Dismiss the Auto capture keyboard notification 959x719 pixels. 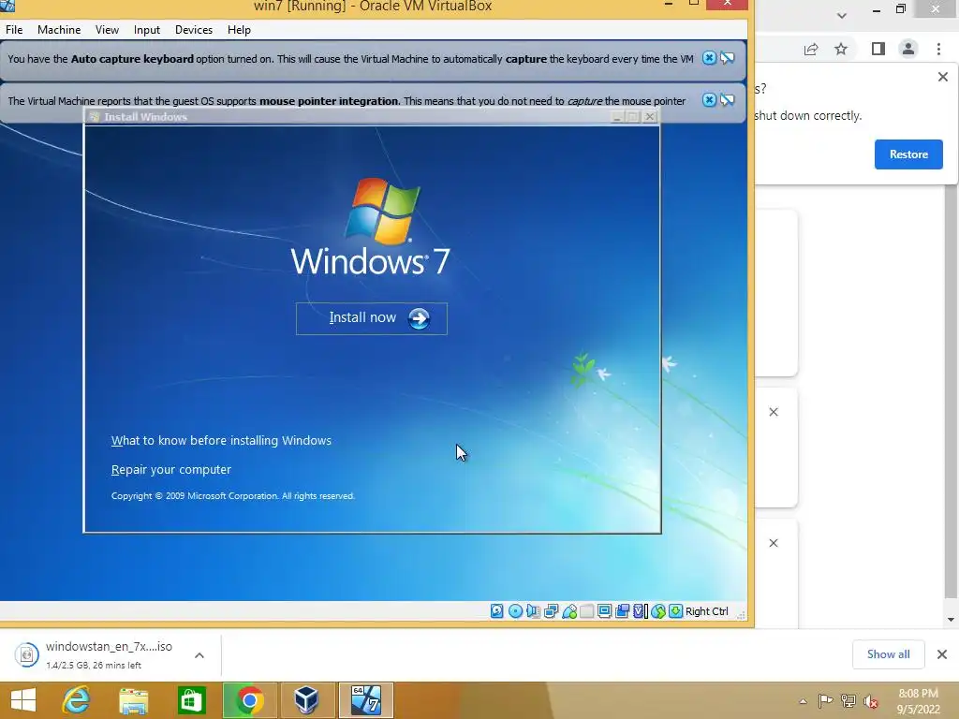pyautogui.click(x=709, y=58)
